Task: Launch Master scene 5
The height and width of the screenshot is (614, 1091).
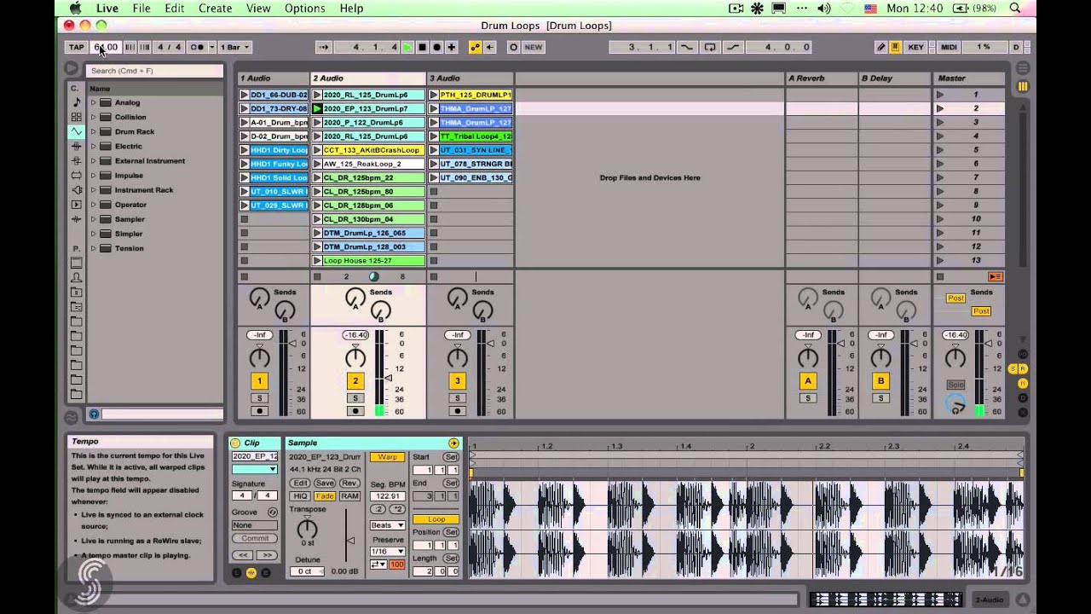Action: (940, 150)
